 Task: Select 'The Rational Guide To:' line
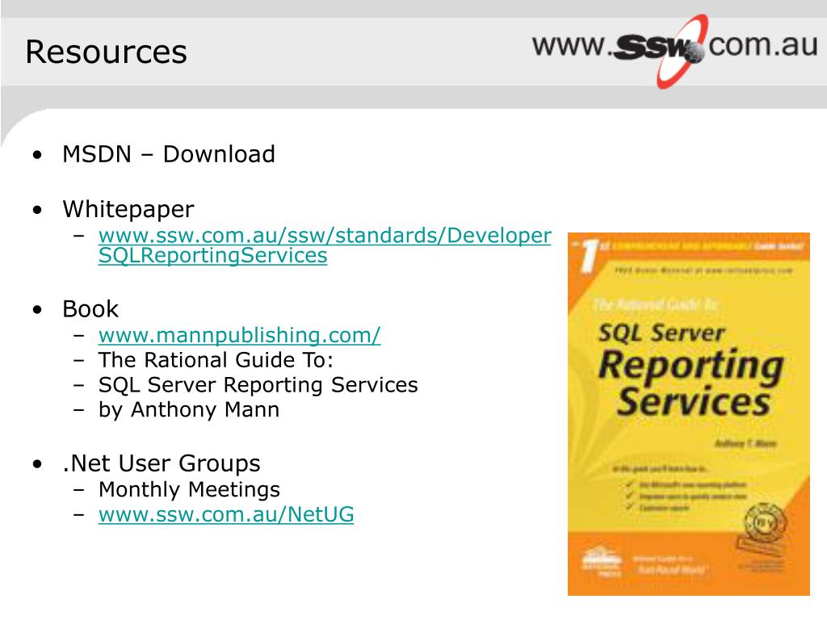(216, 360)
